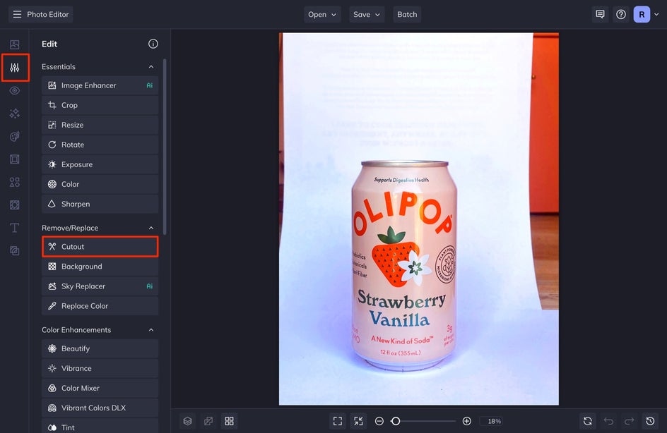Click the fill screen collapse-arrows icon
Screen dimensions: 667x433
pos(359,421)
